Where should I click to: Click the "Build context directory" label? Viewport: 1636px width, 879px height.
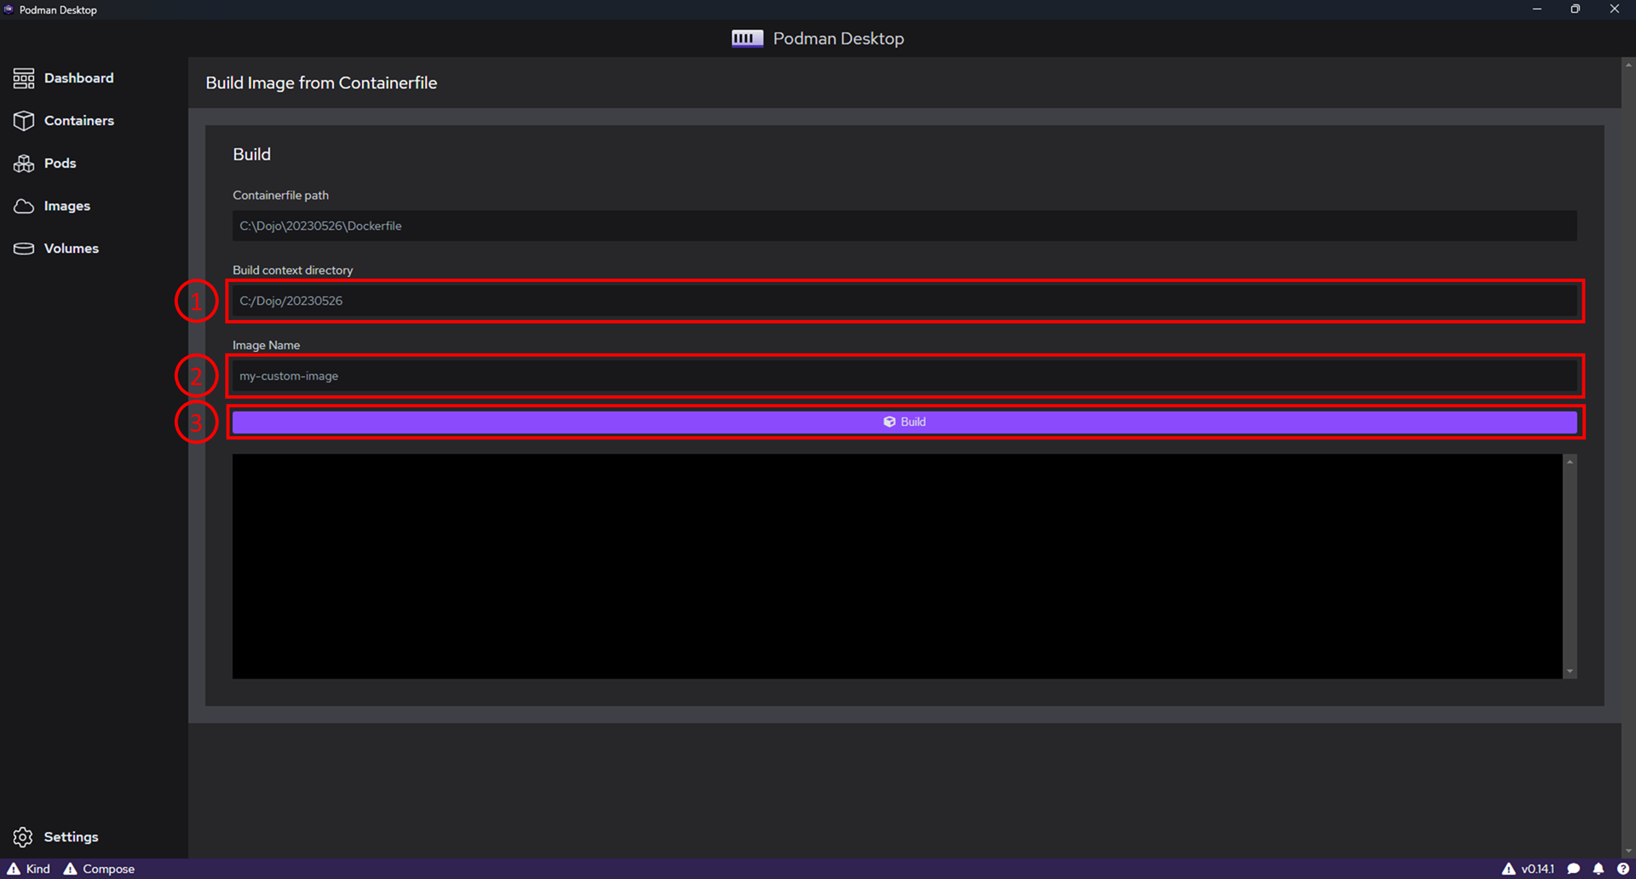tap(292, 270)
